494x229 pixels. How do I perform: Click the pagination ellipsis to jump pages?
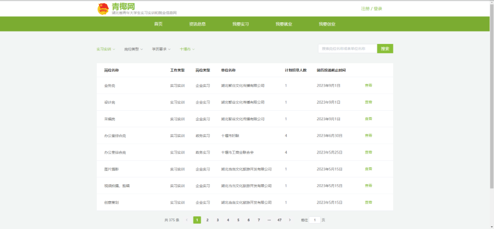[x=269, y=220]
